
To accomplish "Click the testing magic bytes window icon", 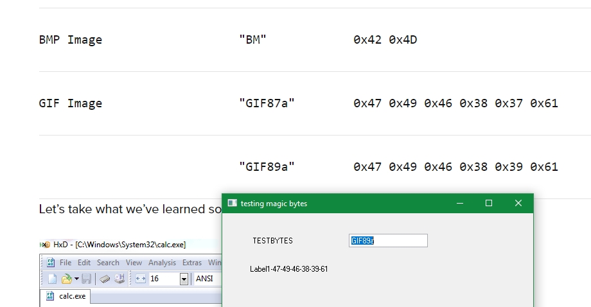I will (232, 204).
